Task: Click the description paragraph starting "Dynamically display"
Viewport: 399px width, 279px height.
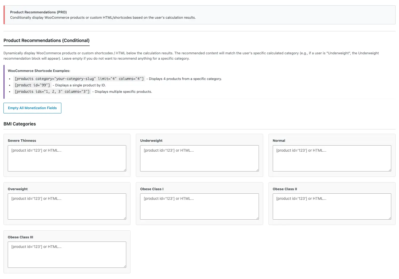Action: click(x=191, y=56)
